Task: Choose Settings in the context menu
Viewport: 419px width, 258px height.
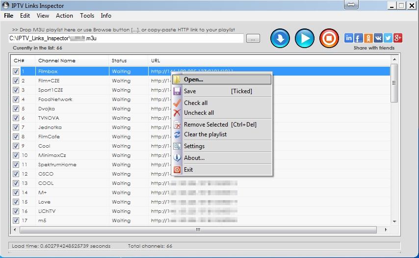Action: click(x=194, y=146)
